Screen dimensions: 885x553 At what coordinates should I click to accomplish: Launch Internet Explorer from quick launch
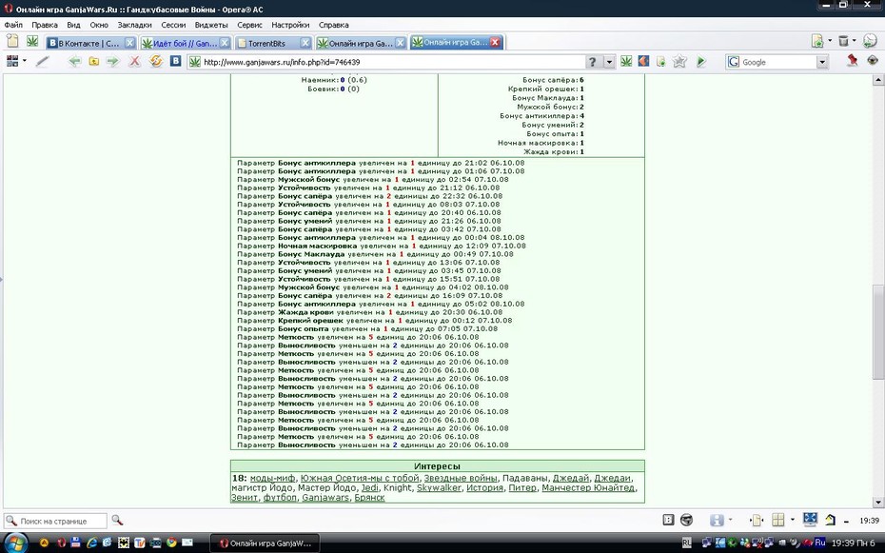pyautogui.click(x=91, y=543)
